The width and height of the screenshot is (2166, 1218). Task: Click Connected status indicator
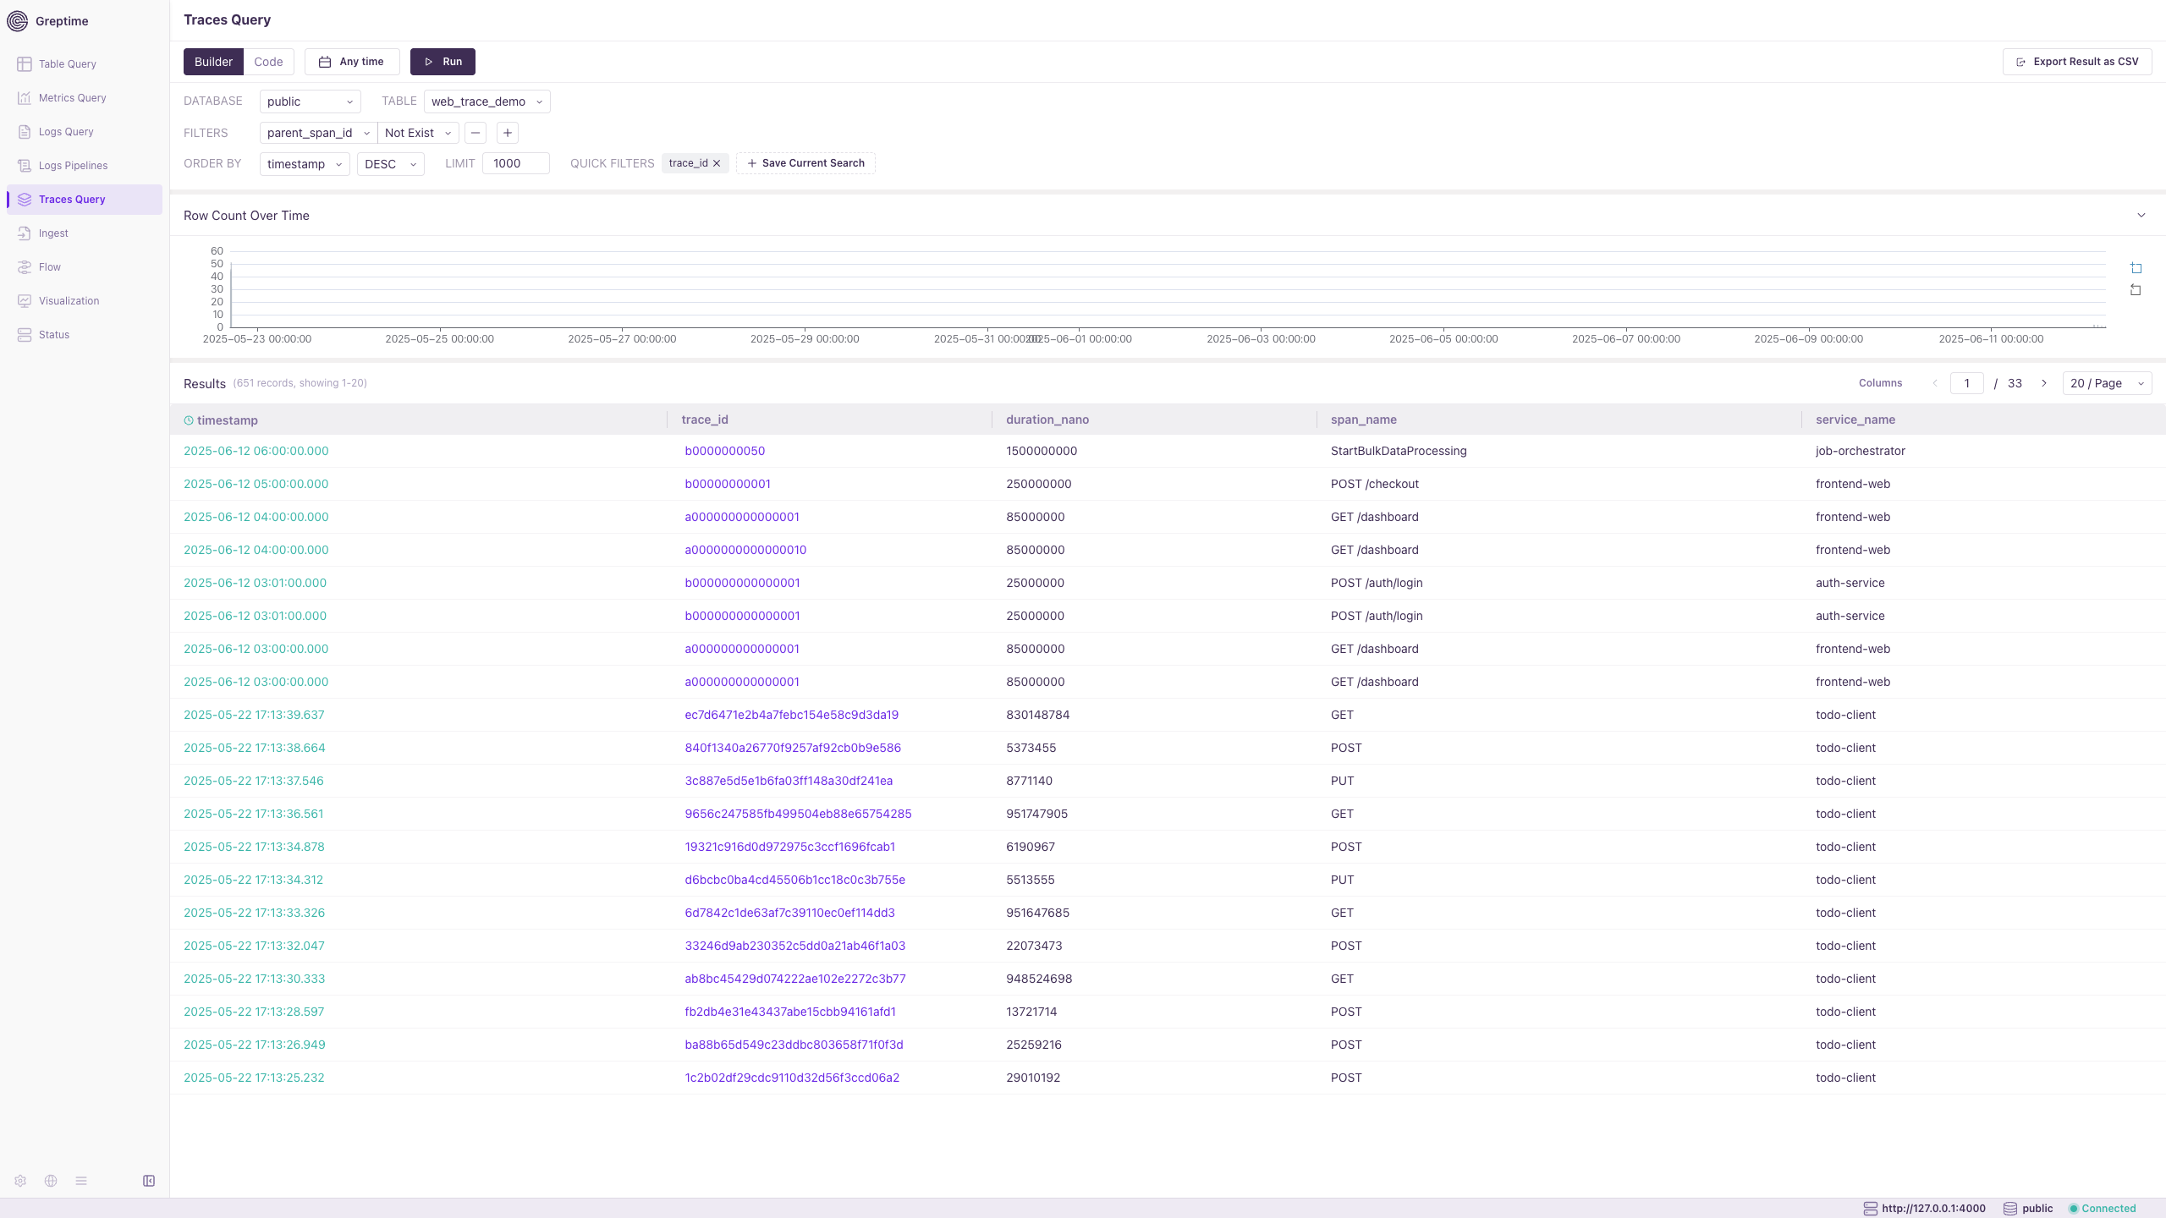(2102, 1209)
